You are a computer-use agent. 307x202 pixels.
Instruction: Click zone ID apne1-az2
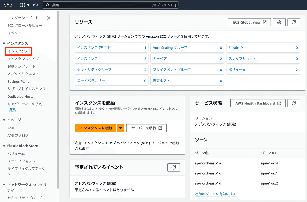click(x=269, y=183)
